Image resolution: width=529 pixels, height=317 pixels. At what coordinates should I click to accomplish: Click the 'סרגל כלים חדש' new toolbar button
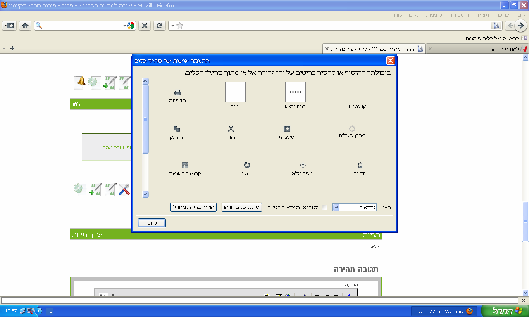click(x=242, y=207)
